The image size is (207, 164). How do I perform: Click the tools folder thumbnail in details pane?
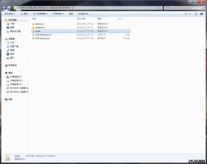8,158
